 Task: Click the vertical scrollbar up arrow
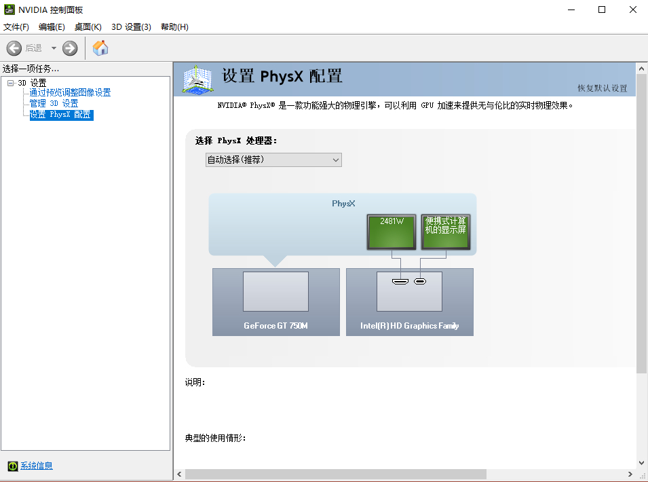[641, 69]
